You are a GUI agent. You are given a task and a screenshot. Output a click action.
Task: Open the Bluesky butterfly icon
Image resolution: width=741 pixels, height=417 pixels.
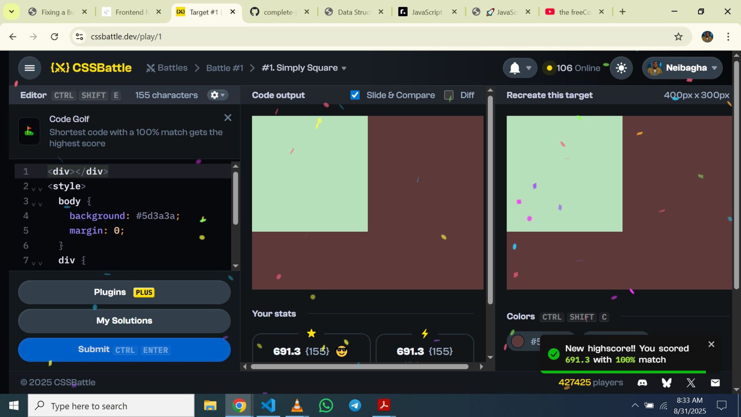[x=667, y=383]
